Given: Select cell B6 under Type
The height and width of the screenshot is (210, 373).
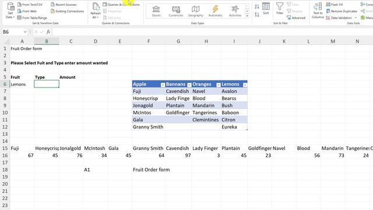Looking at the screenshot, I should [x=47, y=84].
